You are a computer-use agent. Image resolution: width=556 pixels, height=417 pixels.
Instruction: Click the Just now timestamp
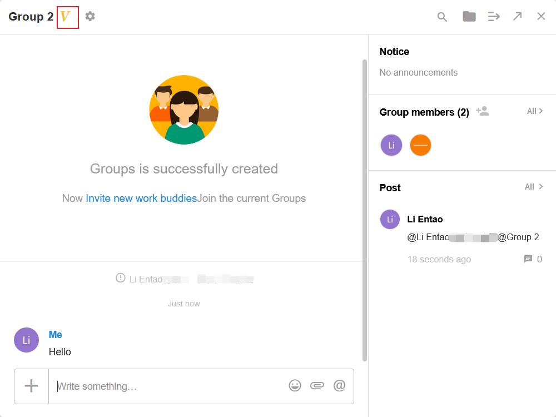[183, 304]
